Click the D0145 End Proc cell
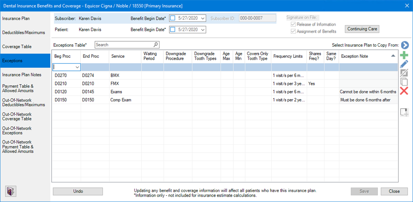Screen dimensions: 413x202 click(95, 92)
